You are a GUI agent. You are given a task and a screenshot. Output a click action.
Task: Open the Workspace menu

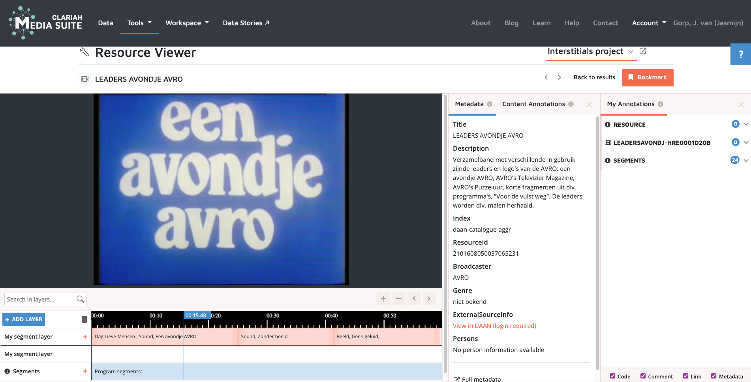[187, 23]
